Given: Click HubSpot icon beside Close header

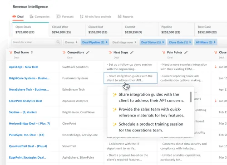Looking at the screenshot, I should pyautogui.click(x=216, y=53).
